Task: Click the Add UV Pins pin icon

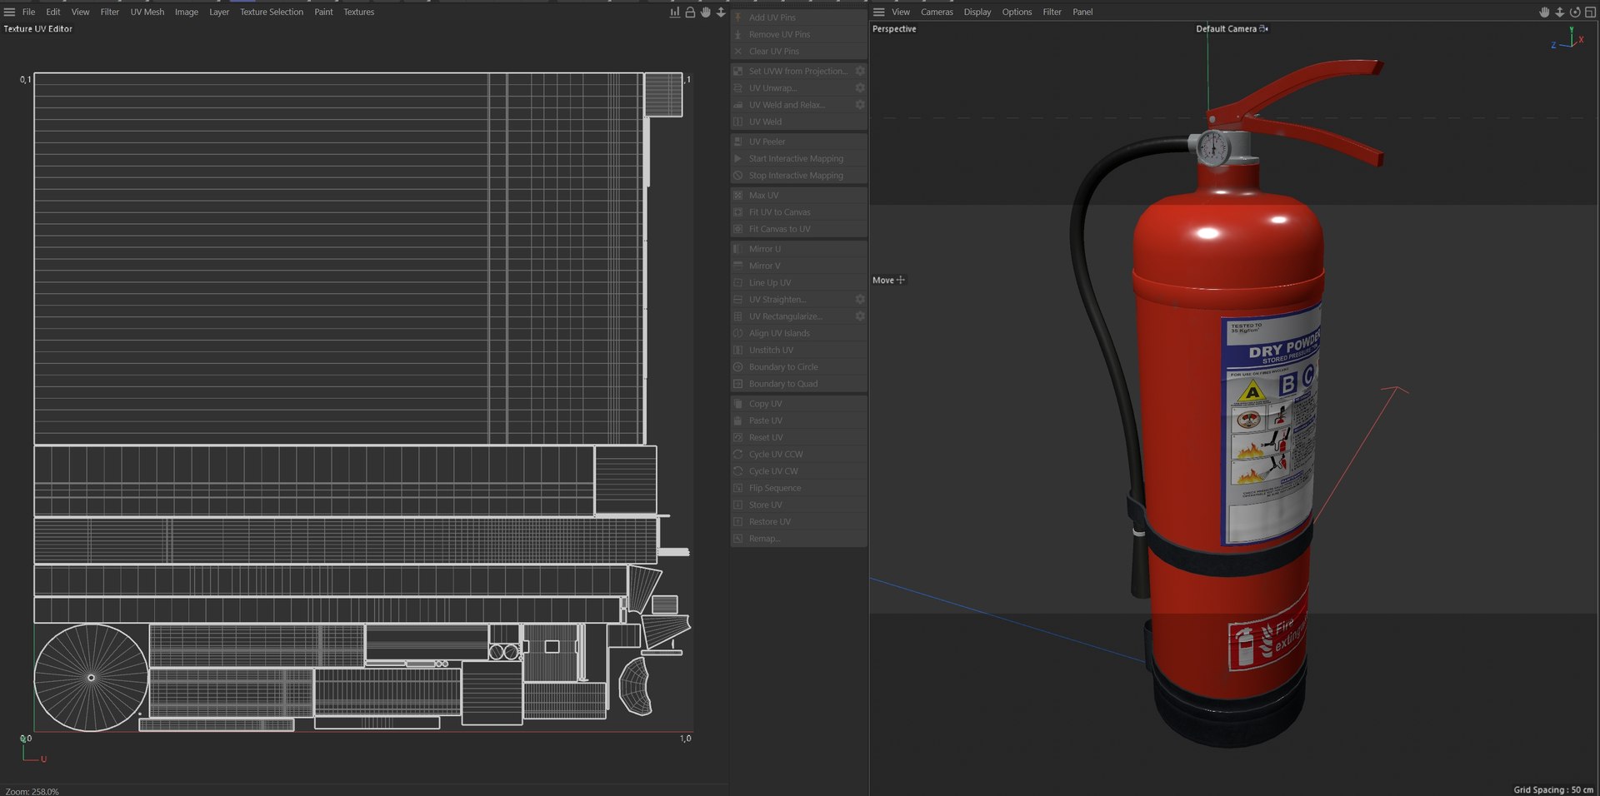Action: 737,17
